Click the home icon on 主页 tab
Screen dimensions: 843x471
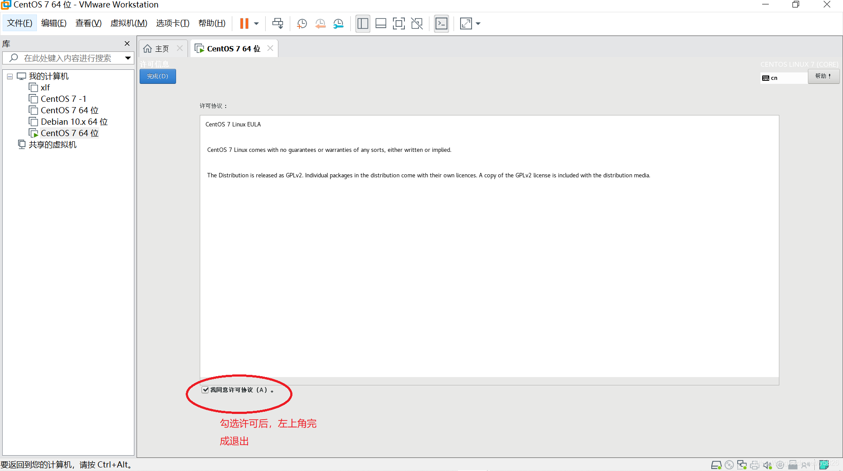(148, 49)
